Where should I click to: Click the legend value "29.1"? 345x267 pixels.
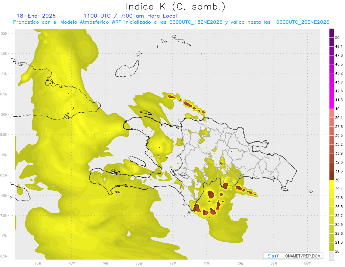click(339, 189)
